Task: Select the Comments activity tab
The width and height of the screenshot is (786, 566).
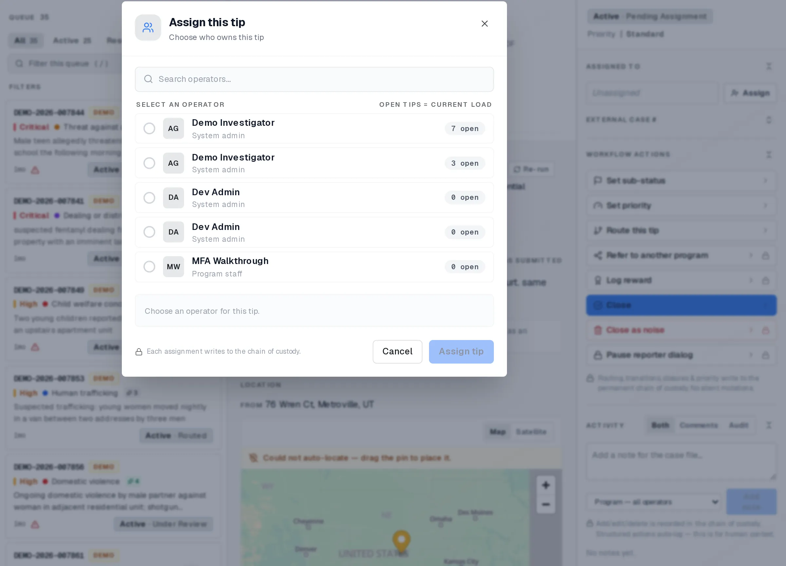Action: click(698, 425)
